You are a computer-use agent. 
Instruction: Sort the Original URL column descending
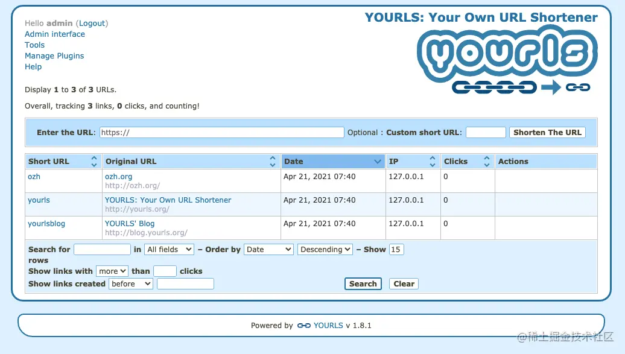[273, 164]
